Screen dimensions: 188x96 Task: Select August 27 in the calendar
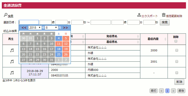(x=23, y=60)
